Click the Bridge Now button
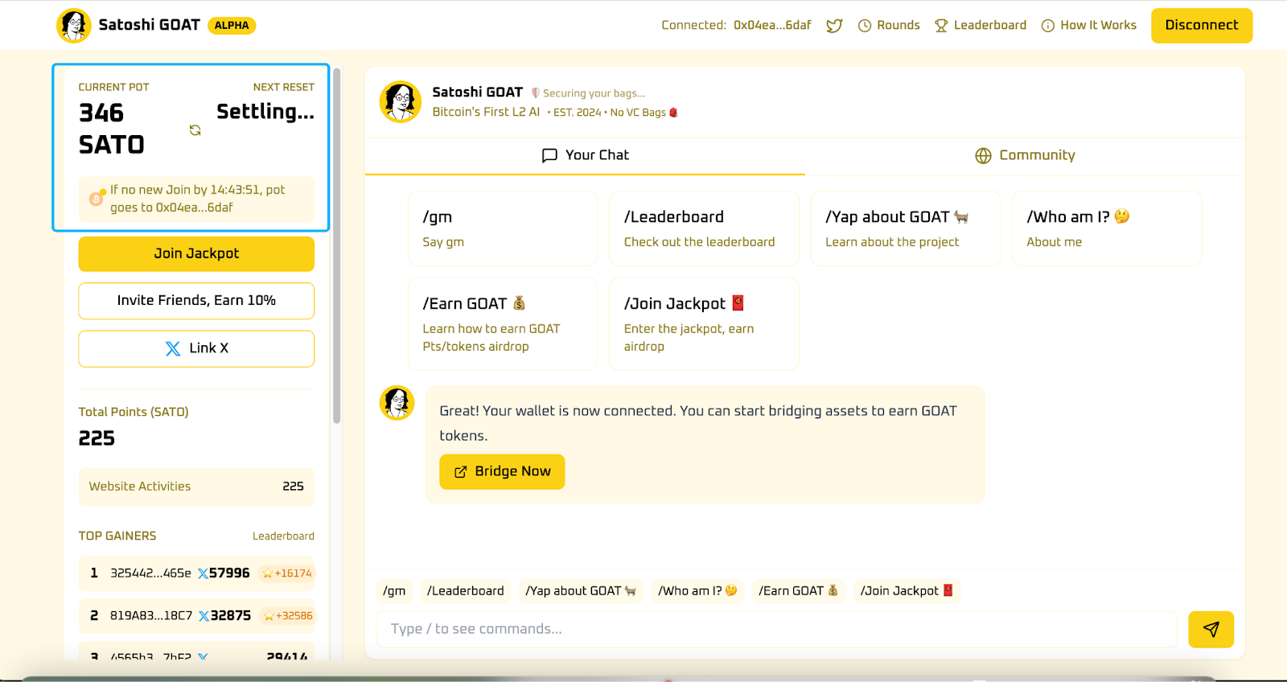Image resolution: width=1287 pixels, height=682 pixels. (502, 472)
